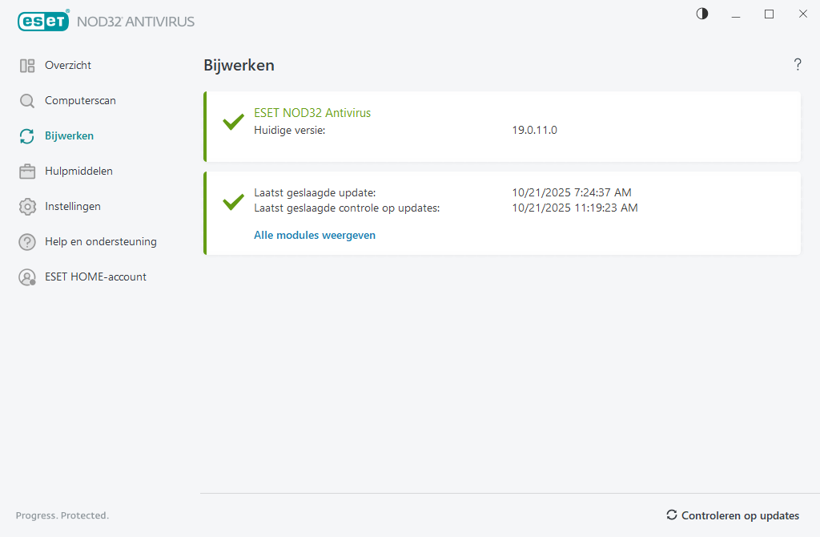Click the Instellingen gear icon
The width and height of the screenshot is (820, 537).
[27, 207]
